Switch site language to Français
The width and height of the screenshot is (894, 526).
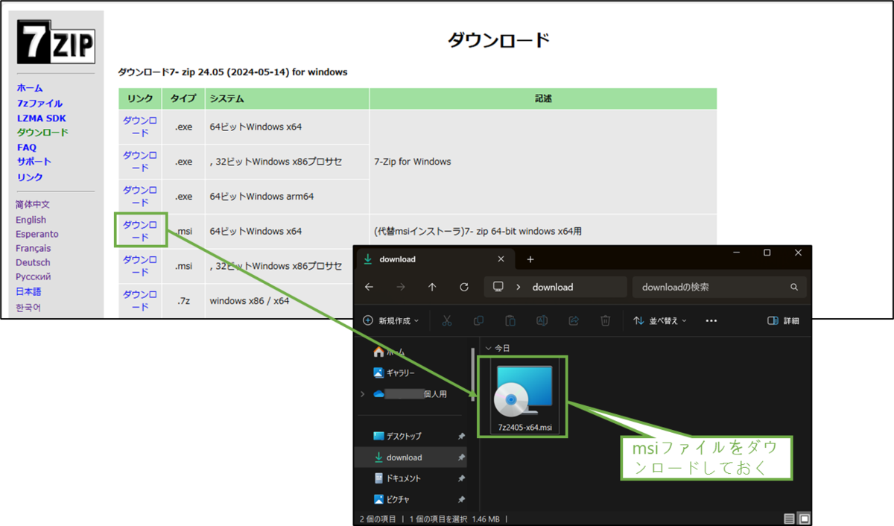(x=34, y=248)
